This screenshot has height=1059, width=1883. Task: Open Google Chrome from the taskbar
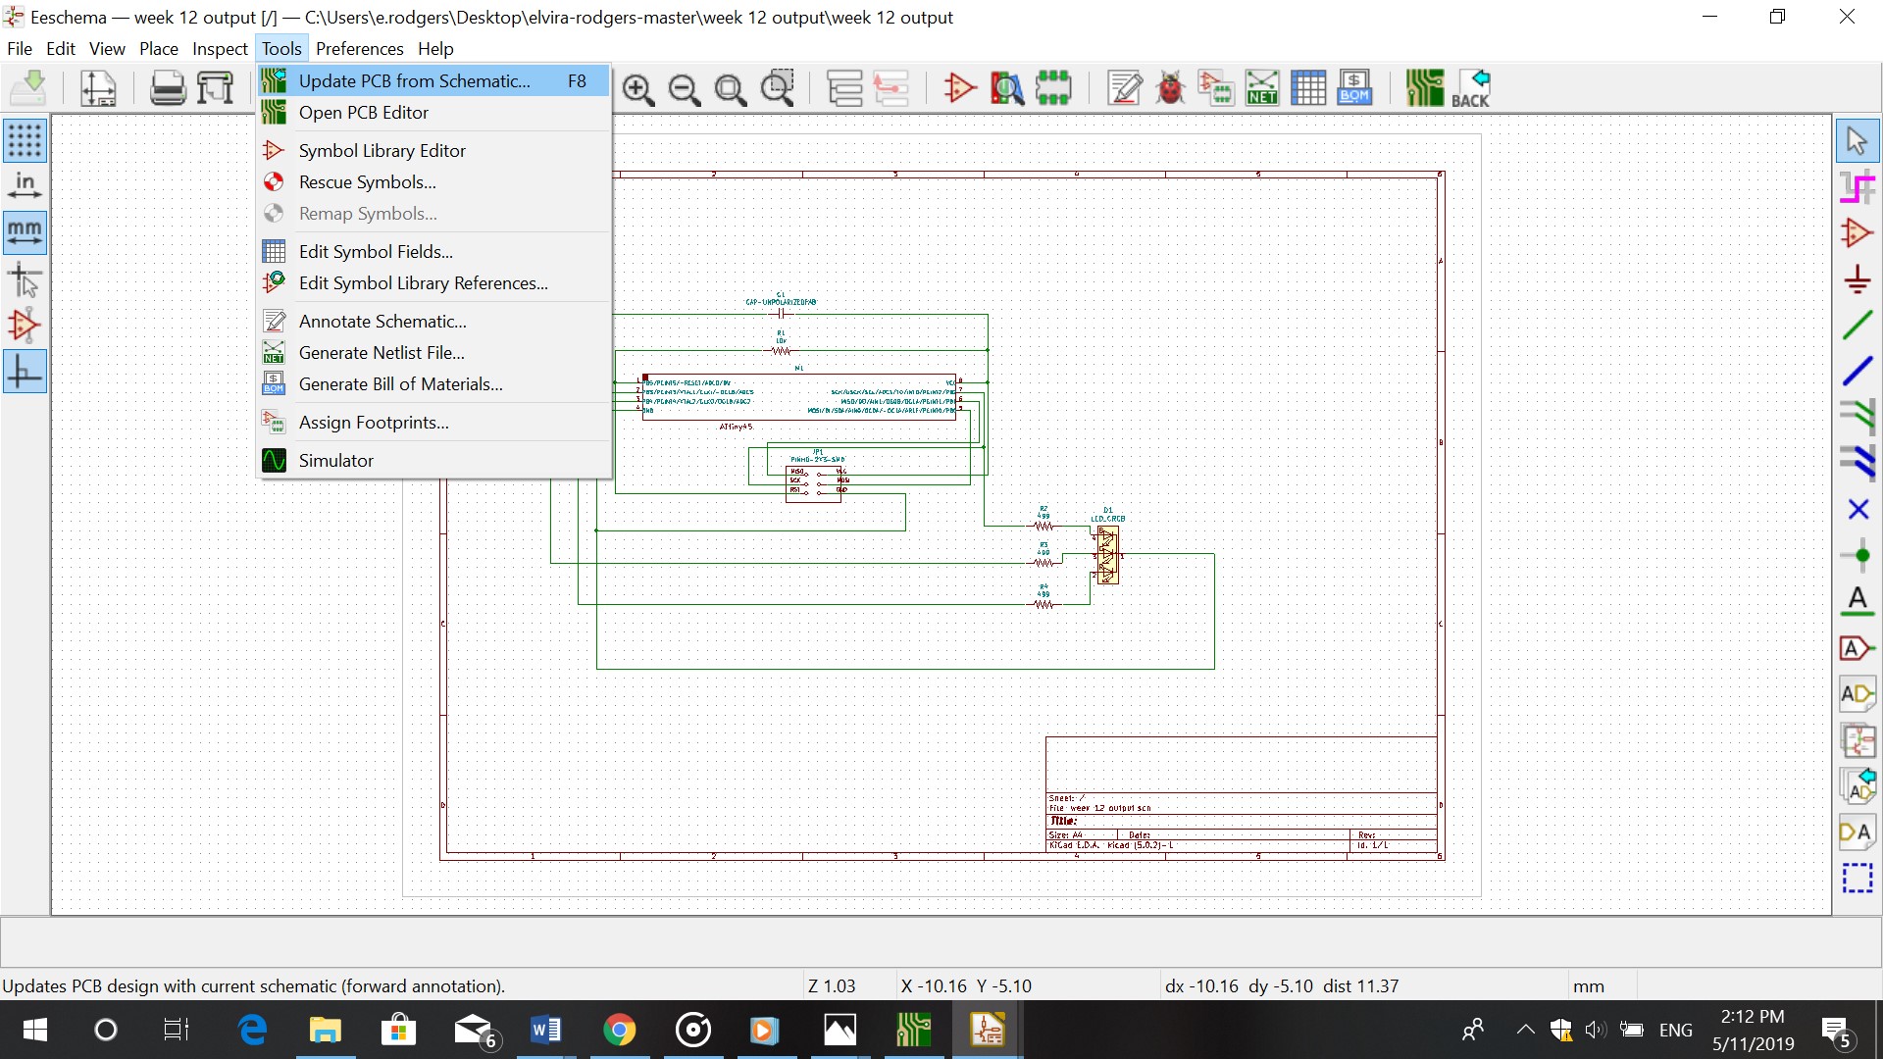pyautogui.click(x=619, y=1031)
